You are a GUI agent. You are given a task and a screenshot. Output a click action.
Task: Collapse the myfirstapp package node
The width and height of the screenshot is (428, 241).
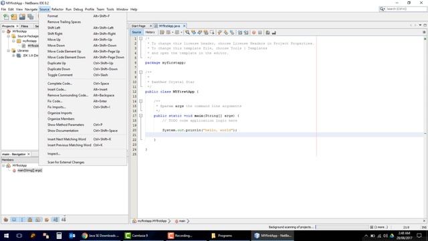pyautogui.click(x=13, y=41)
